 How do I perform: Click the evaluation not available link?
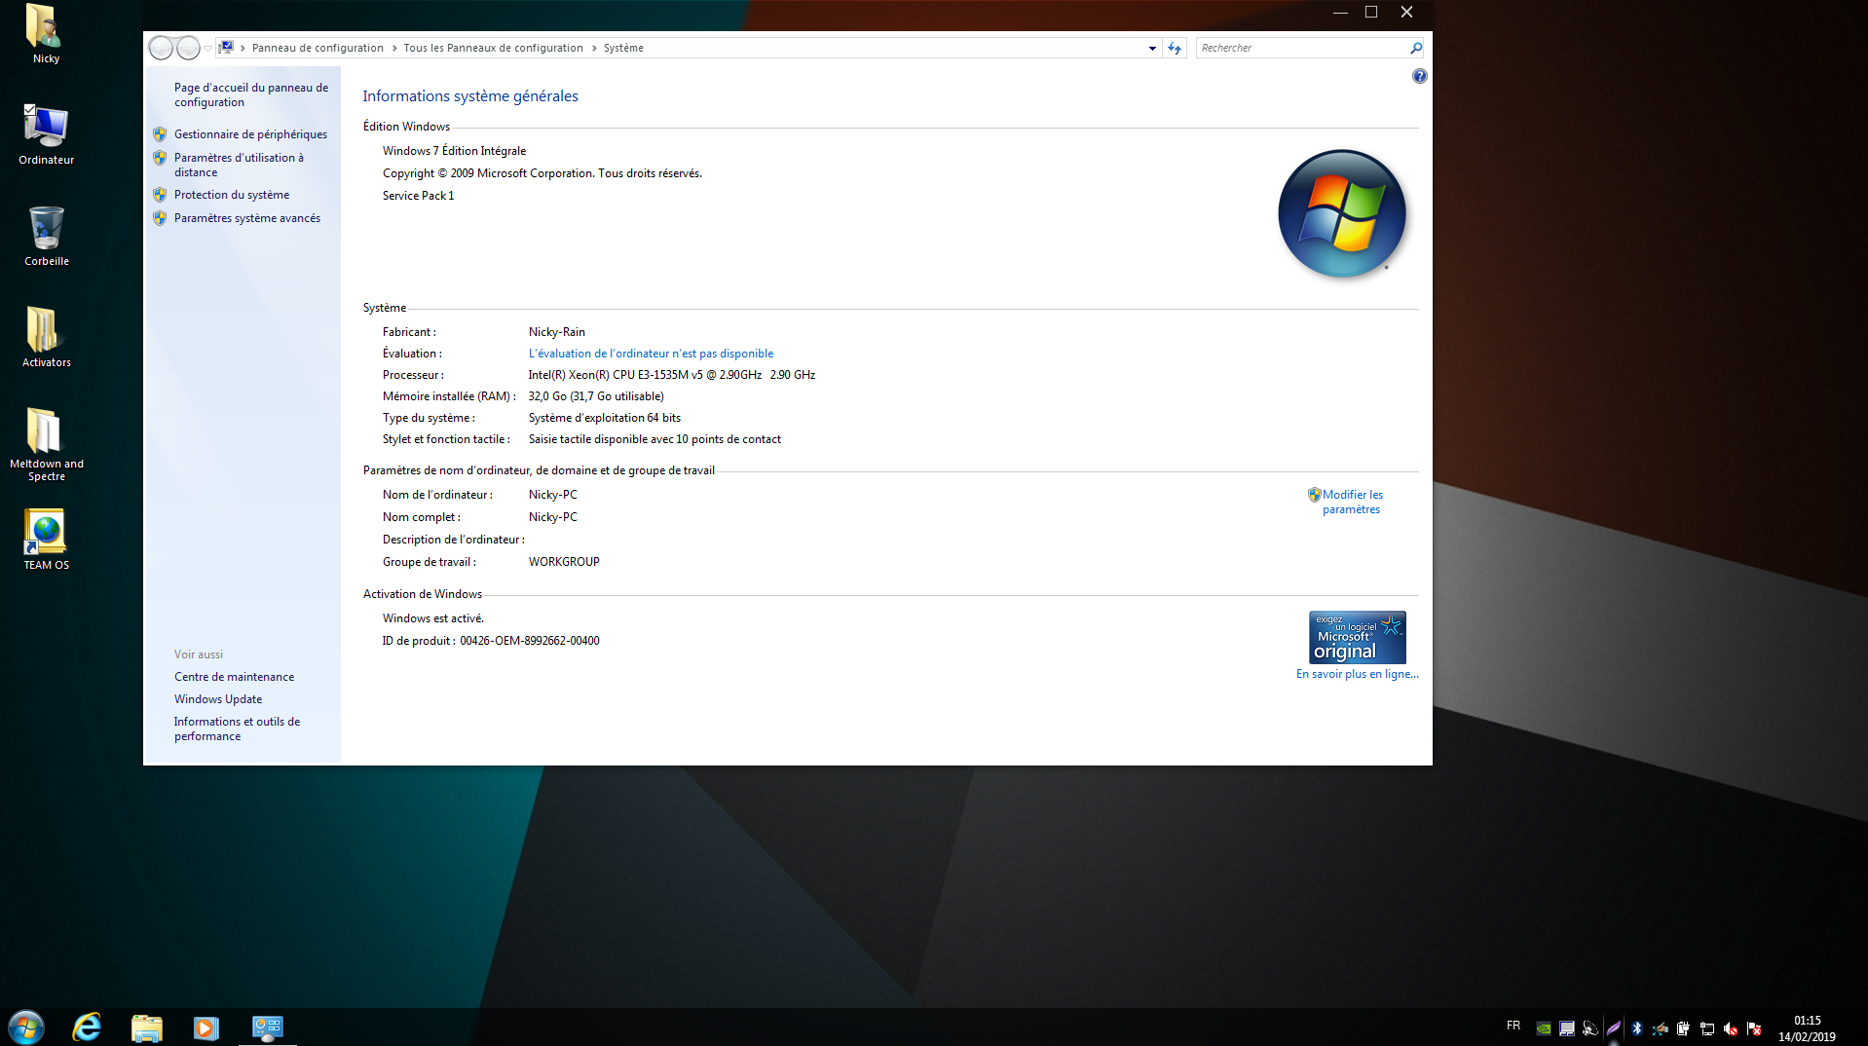651,354
